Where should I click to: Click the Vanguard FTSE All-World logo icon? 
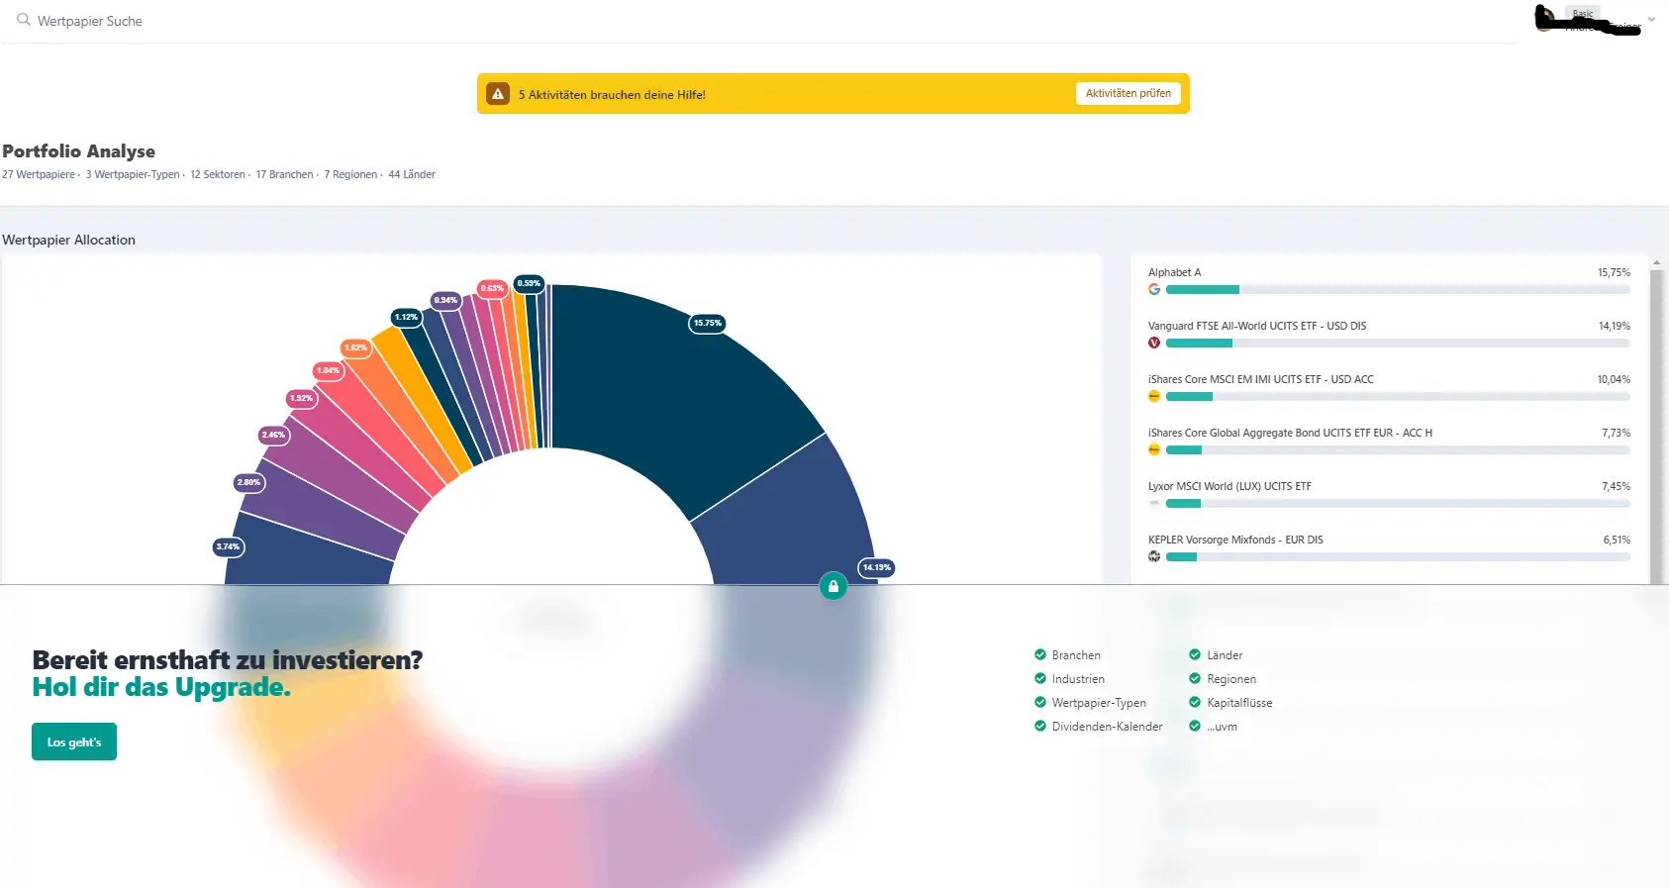click(x=1154, y=343)
